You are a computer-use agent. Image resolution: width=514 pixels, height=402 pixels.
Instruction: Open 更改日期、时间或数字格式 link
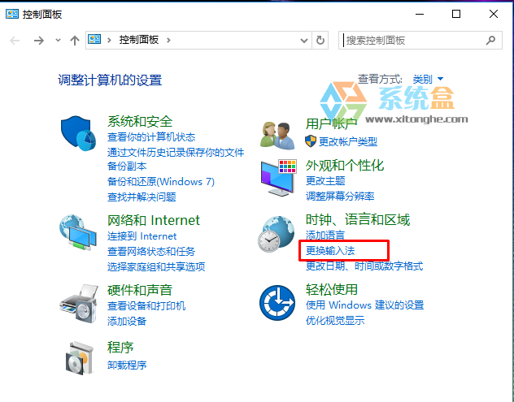pyautogui.click(x=364, y=266)
